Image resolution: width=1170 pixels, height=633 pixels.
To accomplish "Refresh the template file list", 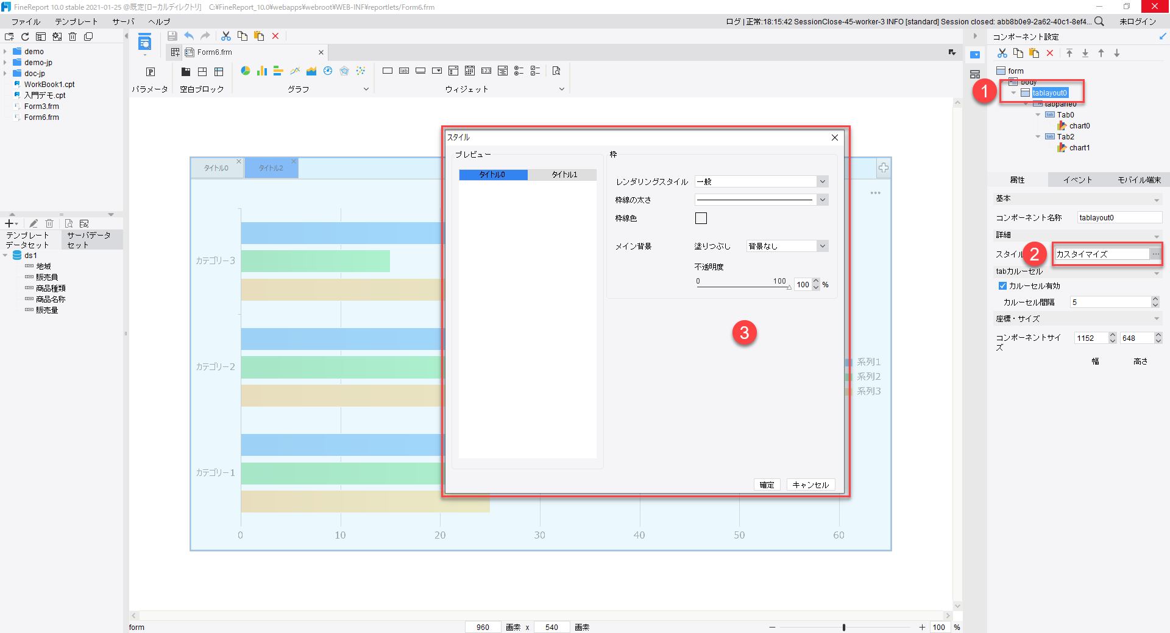I will pyautogui.click(x=25, y=37).
